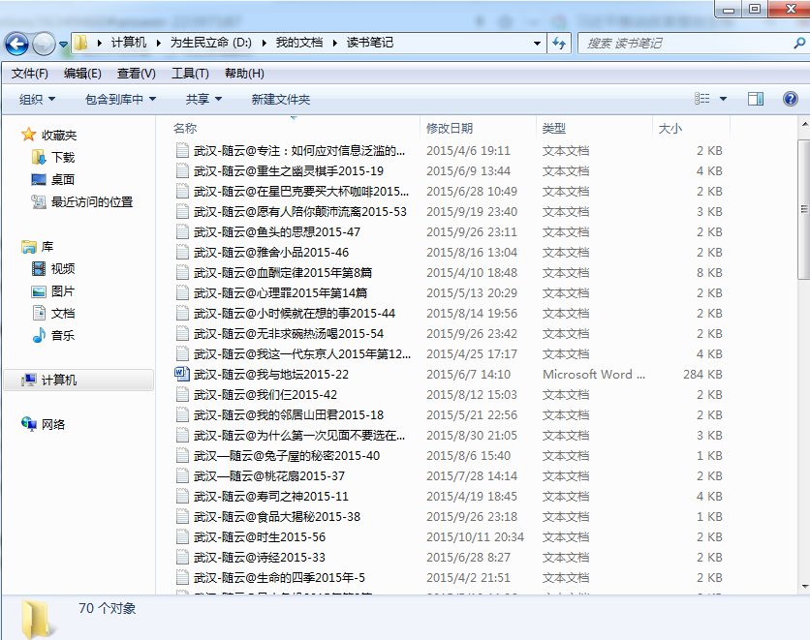Click the Forward navigation arrow button
810x640 pixels.
[x=44, y=44]
